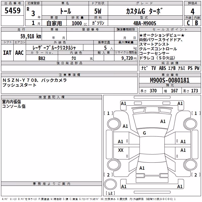Click the registration year R 3
Screen dimensions: 202x202
31,12
